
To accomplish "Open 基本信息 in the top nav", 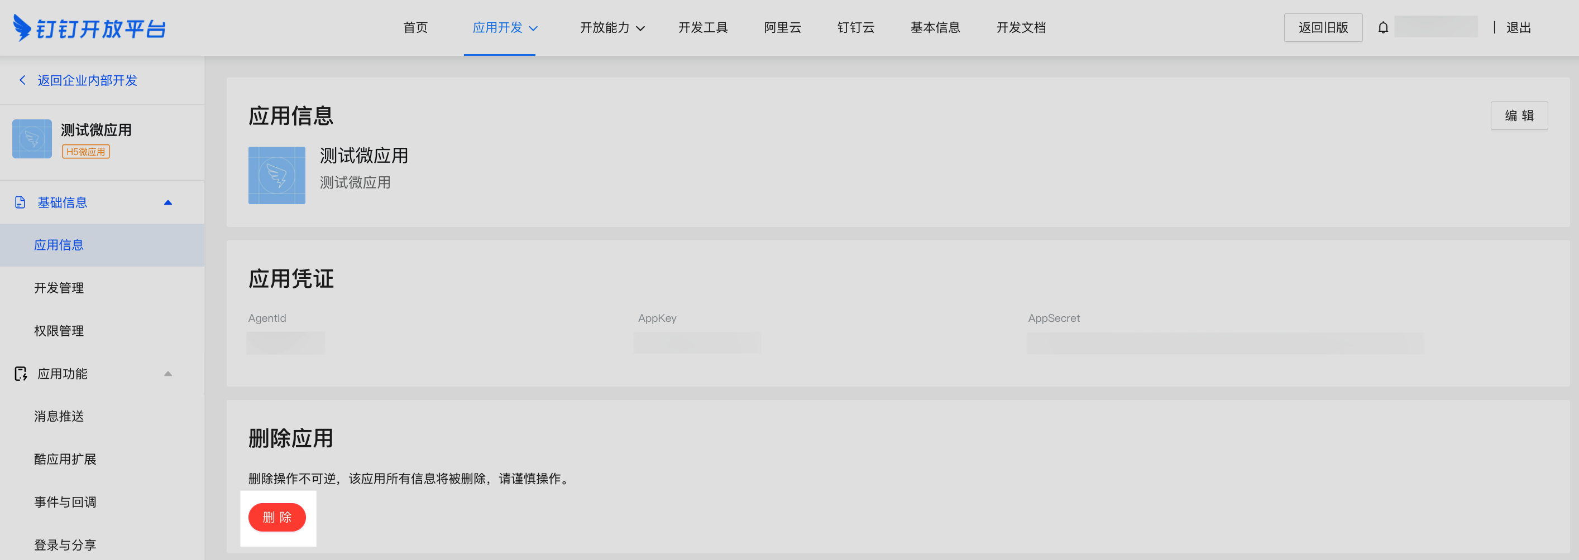I will click(935, 27).
